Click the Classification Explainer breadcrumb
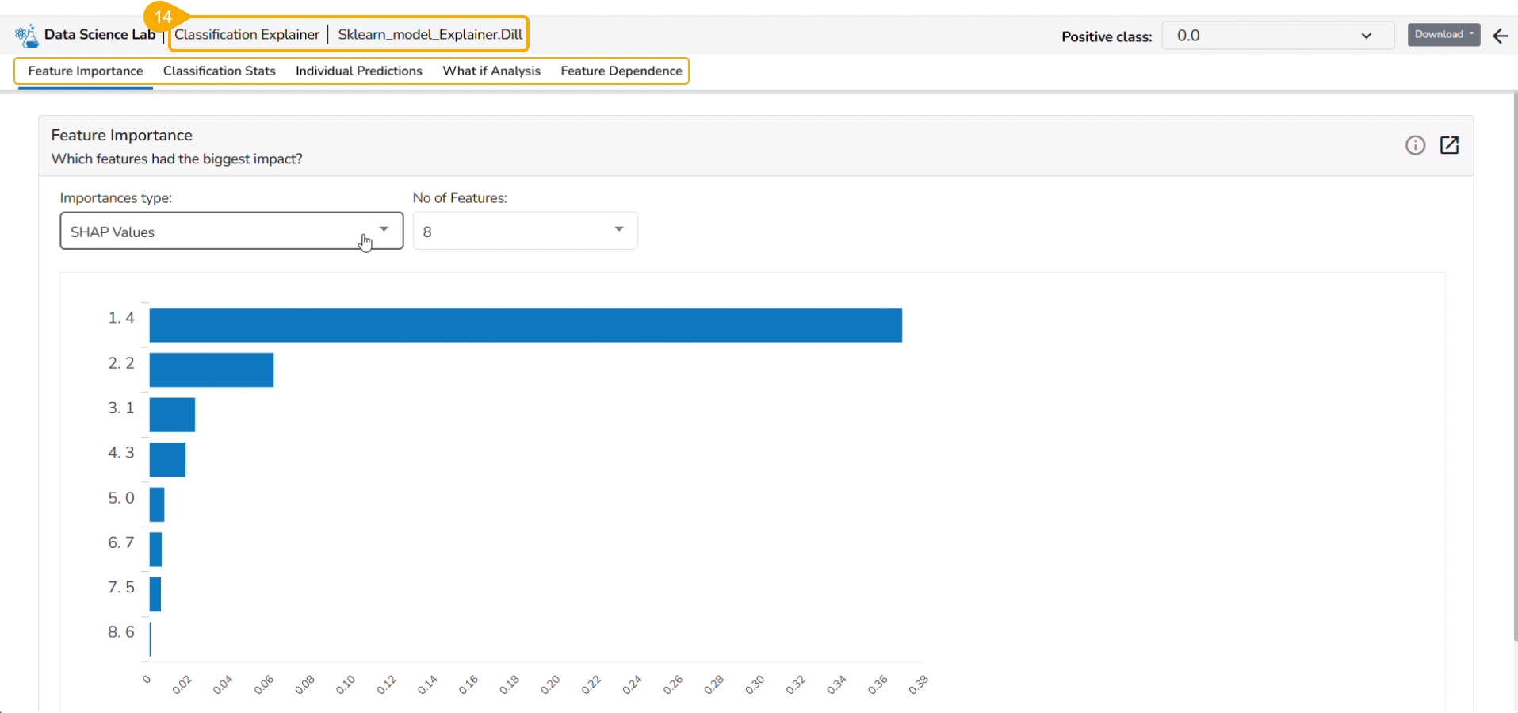Viewport: 1518px width, 713px height. click(247, 34)
